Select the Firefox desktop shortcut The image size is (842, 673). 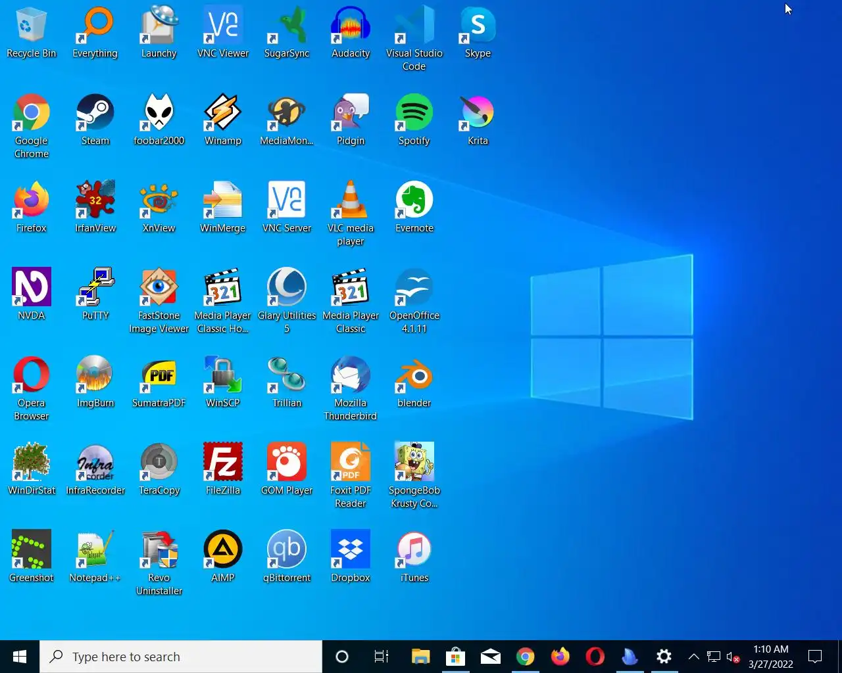pyautogui.click(x=31, y=208)
